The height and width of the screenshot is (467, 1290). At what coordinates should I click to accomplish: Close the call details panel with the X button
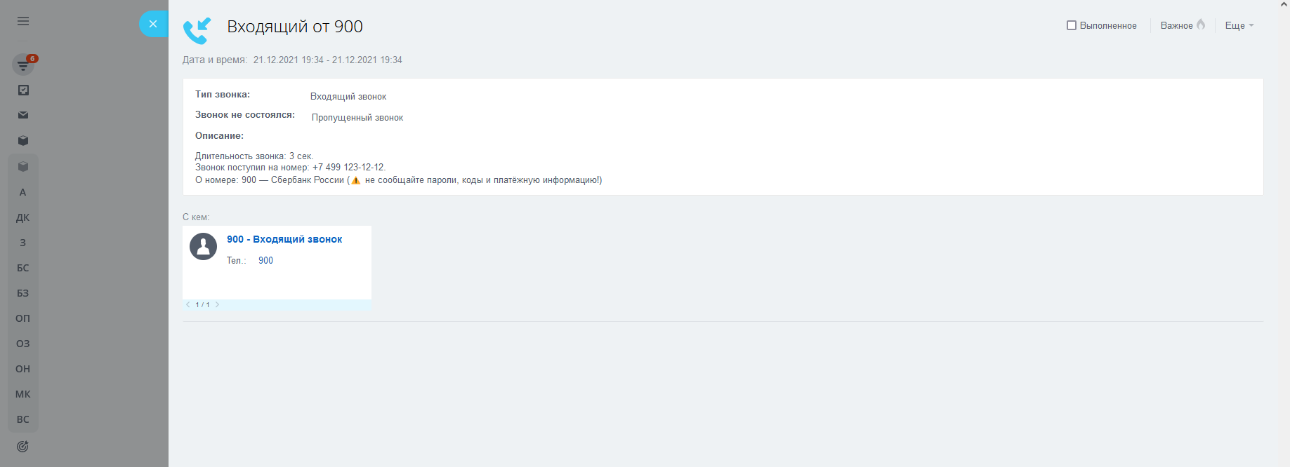[153, 24]
